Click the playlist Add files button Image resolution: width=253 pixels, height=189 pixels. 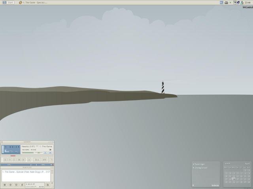(5, 185)
